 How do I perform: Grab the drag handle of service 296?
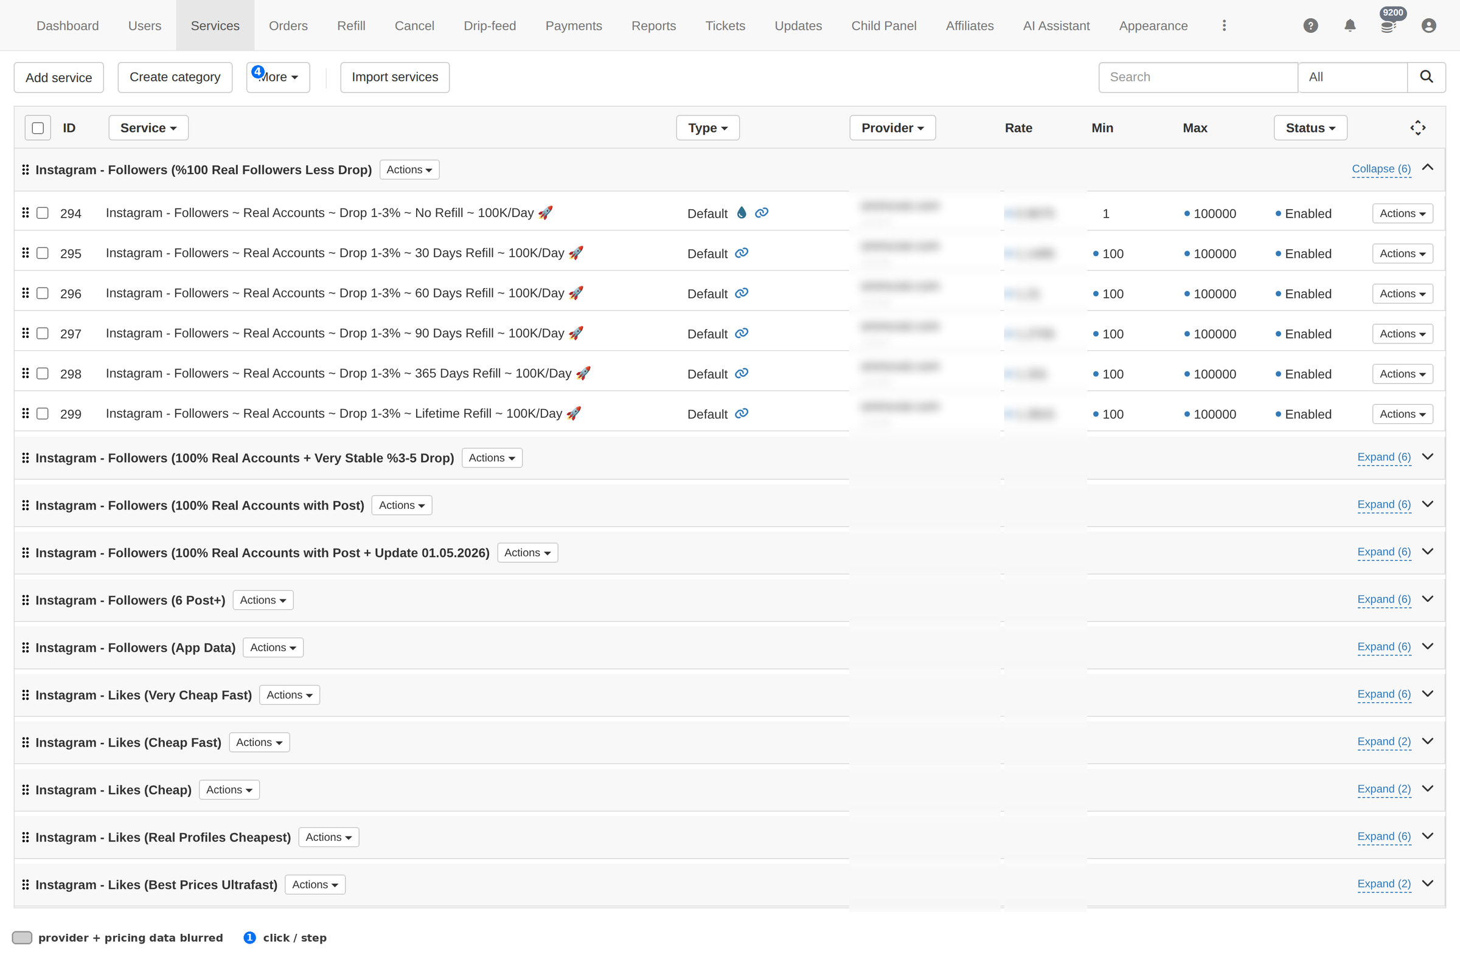(25, 293)
